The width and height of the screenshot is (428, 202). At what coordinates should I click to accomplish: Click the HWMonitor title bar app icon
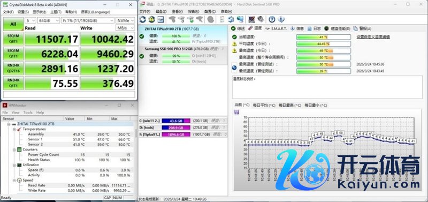[4, 105]
